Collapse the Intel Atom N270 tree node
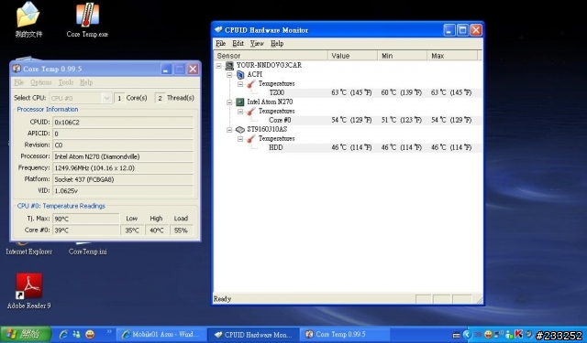 coord(229,102)
